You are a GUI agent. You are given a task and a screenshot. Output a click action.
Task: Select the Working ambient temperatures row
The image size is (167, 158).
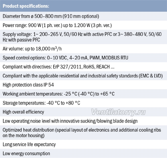(83, 94)
